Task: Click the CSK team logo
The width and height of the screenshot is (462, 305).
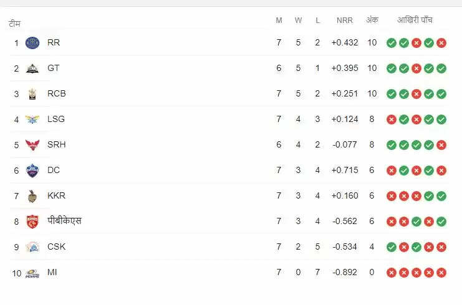Action: click(32, 247)
